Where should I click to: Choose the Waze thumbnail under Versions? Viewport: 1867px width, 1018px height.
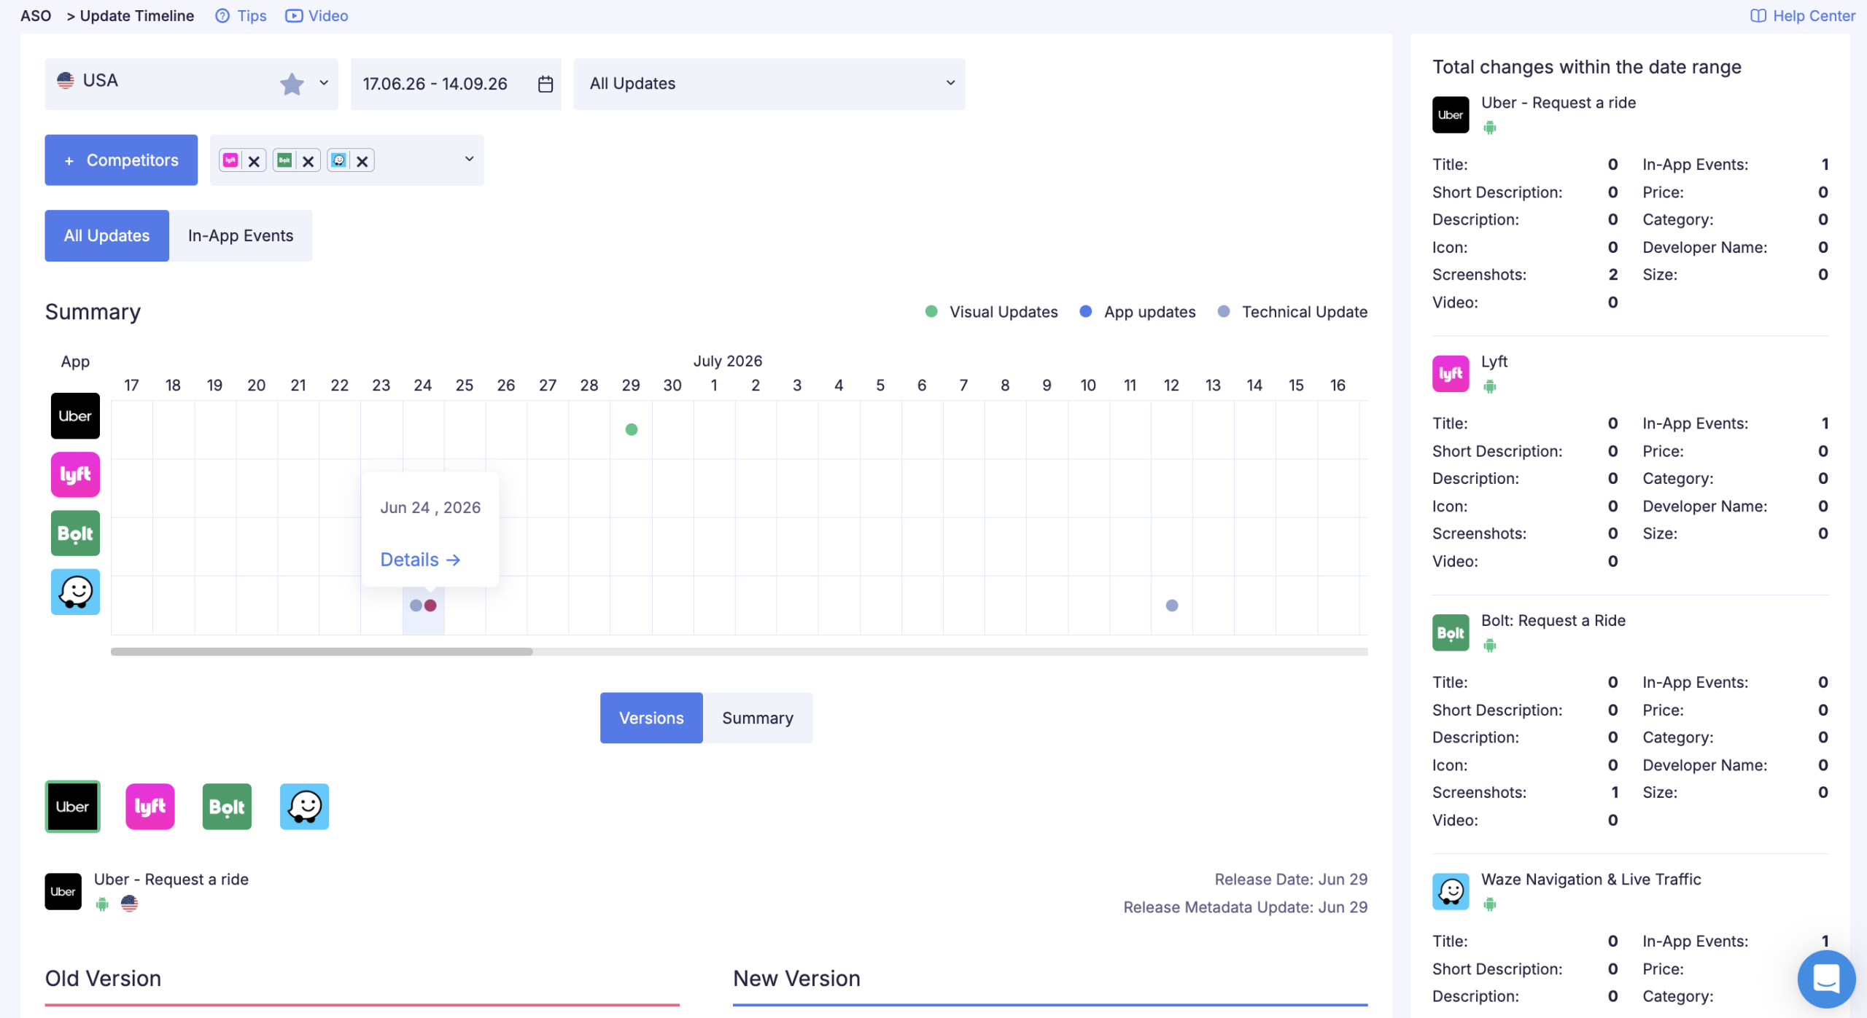click(x=304, y=807)
